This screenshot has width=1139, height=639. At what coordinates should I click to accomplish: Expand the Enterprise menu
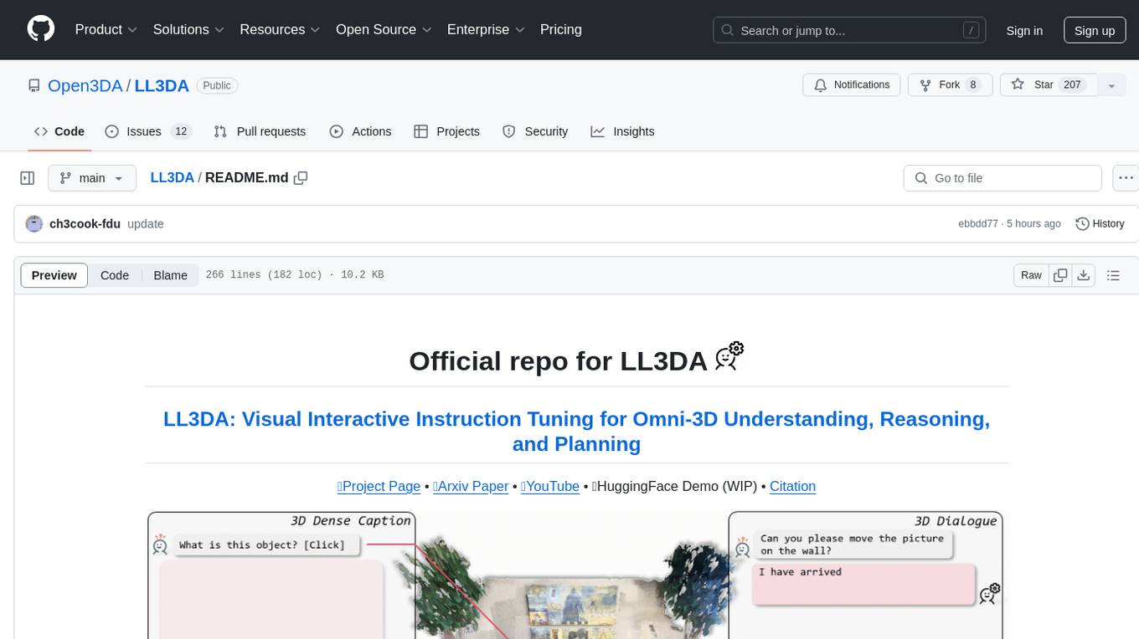point(486,29)
